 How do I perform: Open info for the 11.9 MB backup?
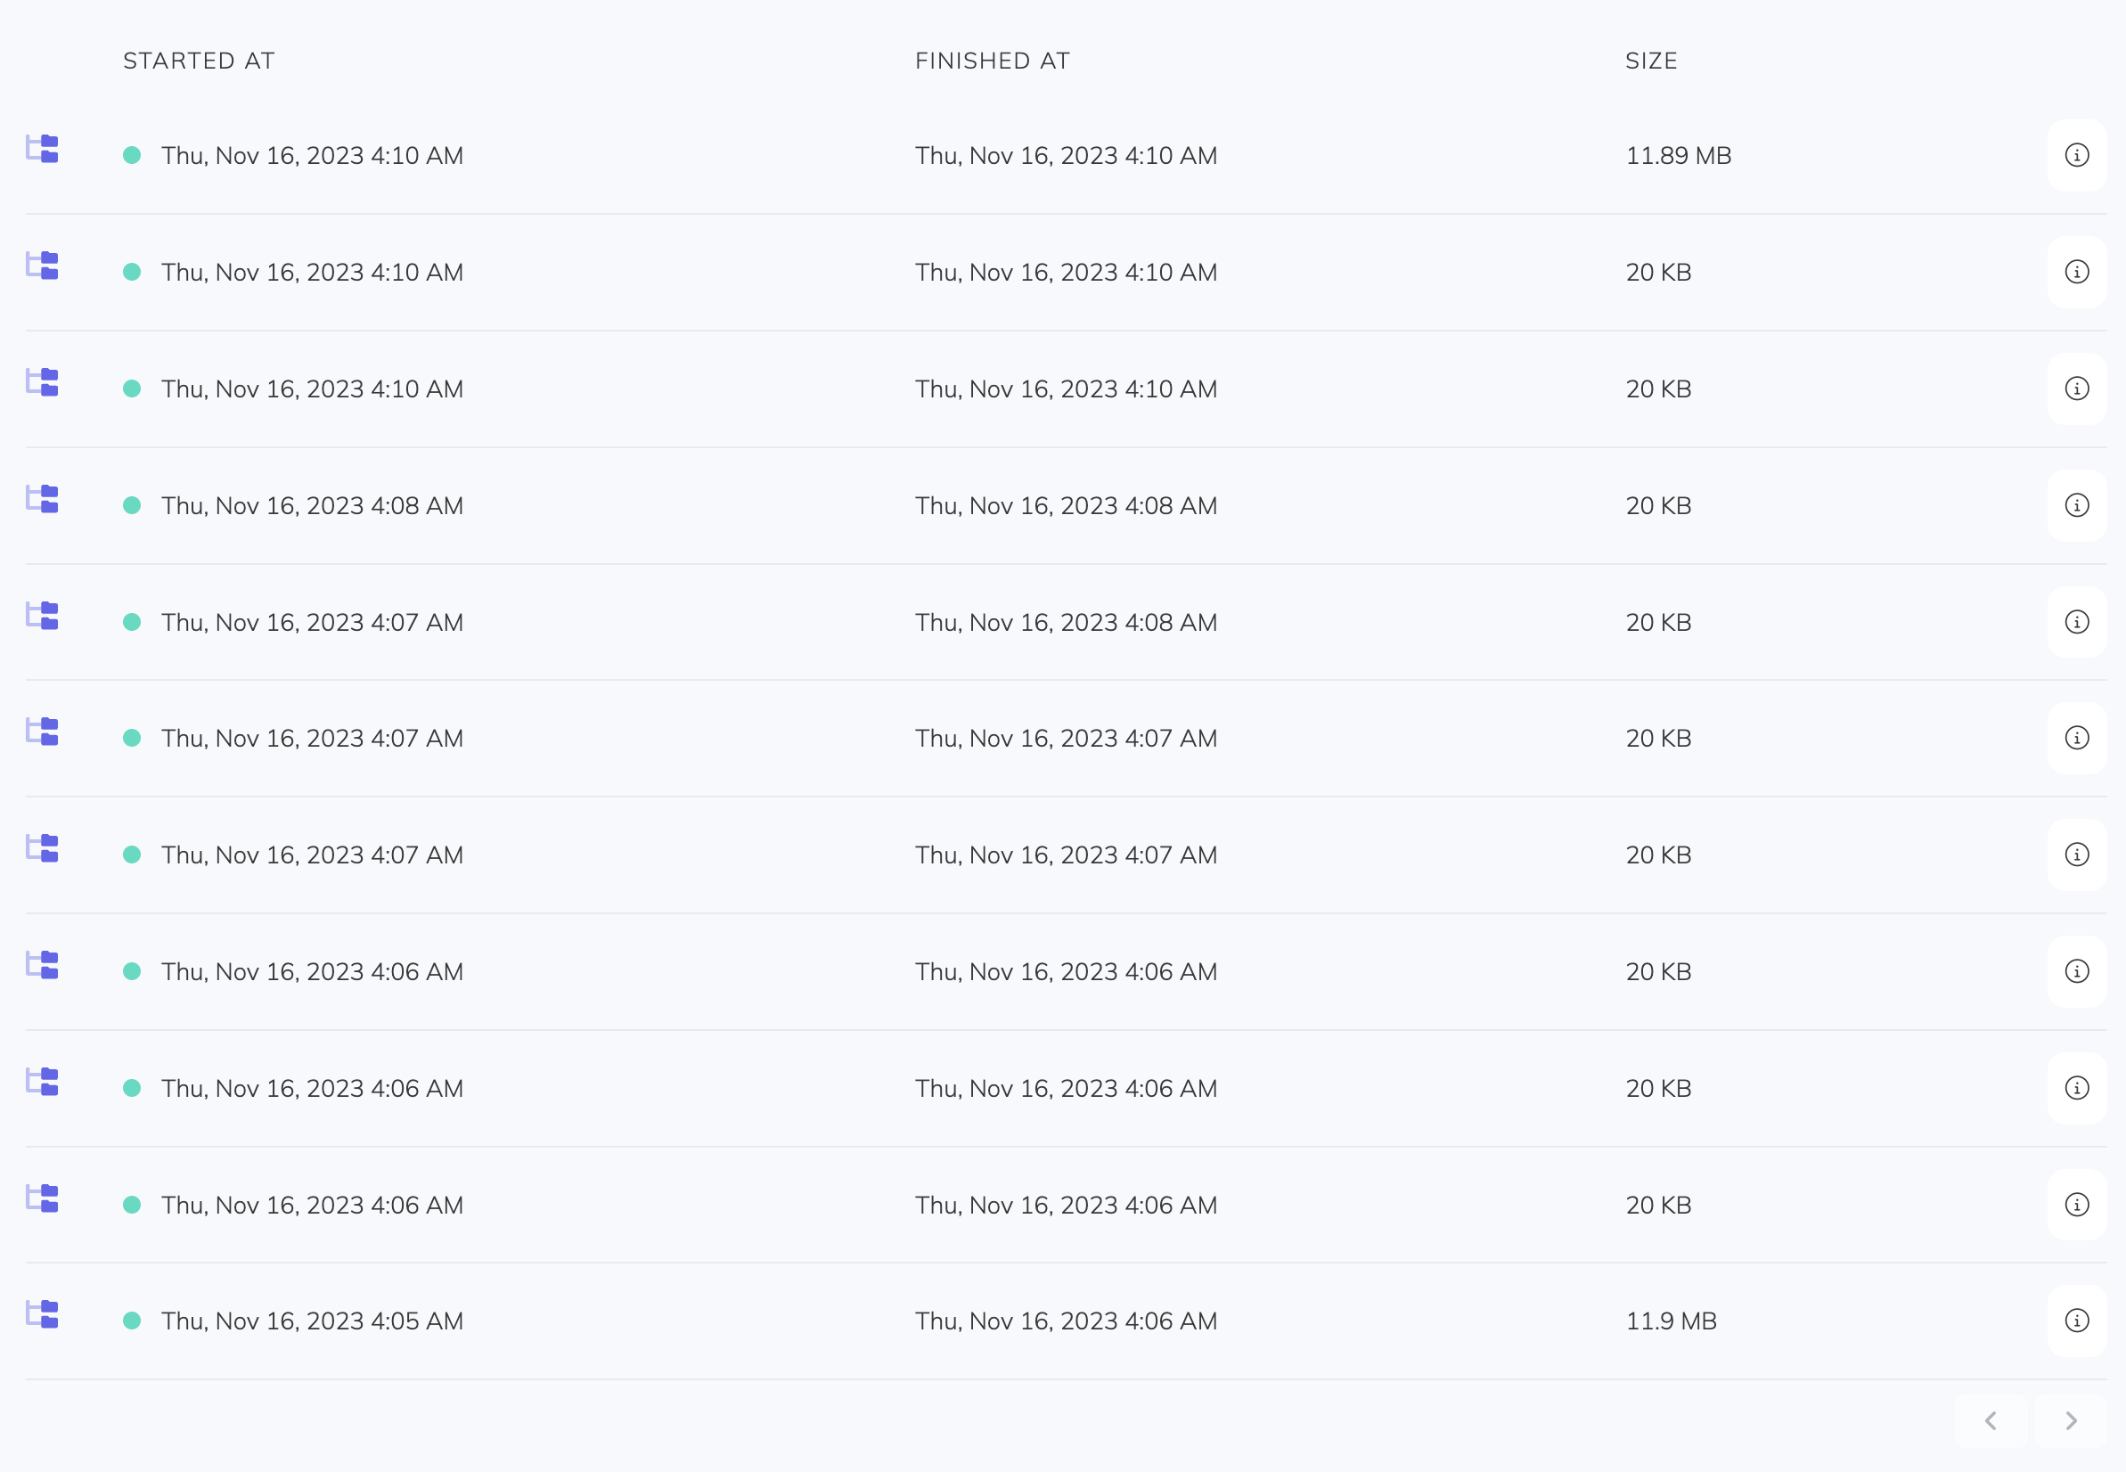coord(2076,1321)
